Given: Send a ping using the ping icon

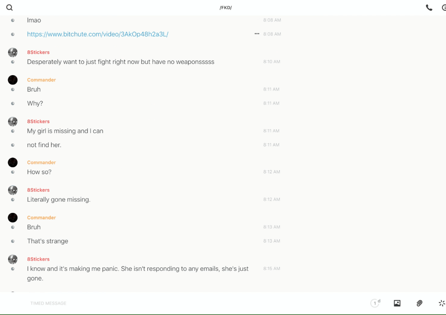Looking at the screenshot, I should coord(441,303).
